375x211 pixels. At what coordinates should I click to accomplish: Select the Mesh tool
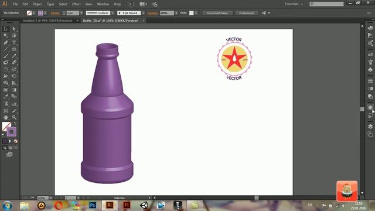coord(6,90)
